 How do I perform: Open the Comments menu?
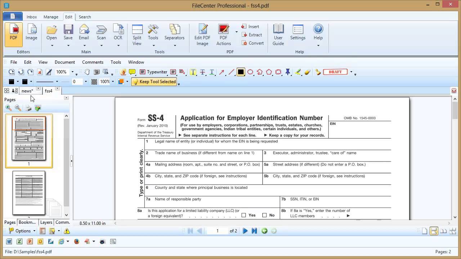click(x=93, y=62)
